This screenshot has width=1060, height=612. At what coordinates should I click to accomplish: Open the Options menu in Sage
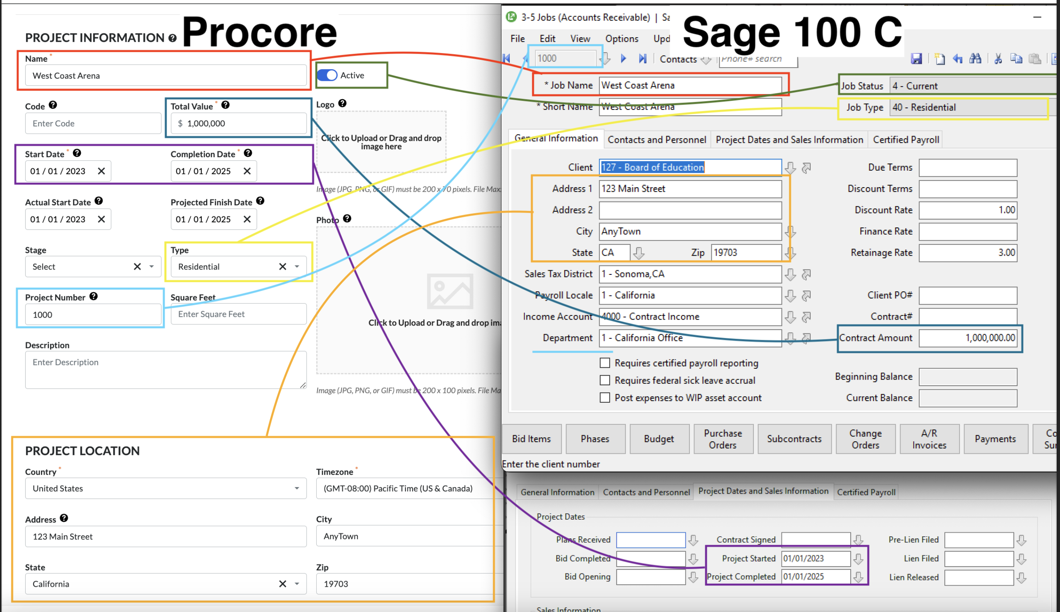point(622,39)
